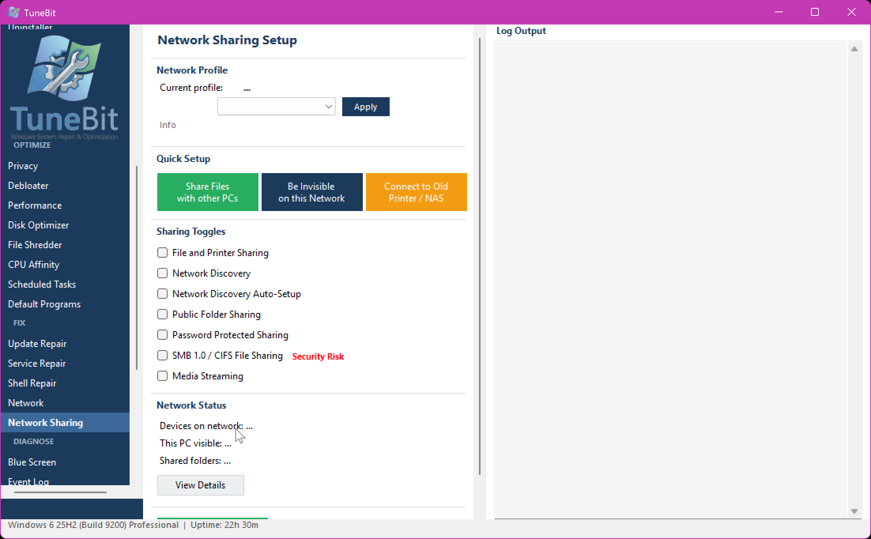
Task: Click the Current profile label
Action: (191, 88)
